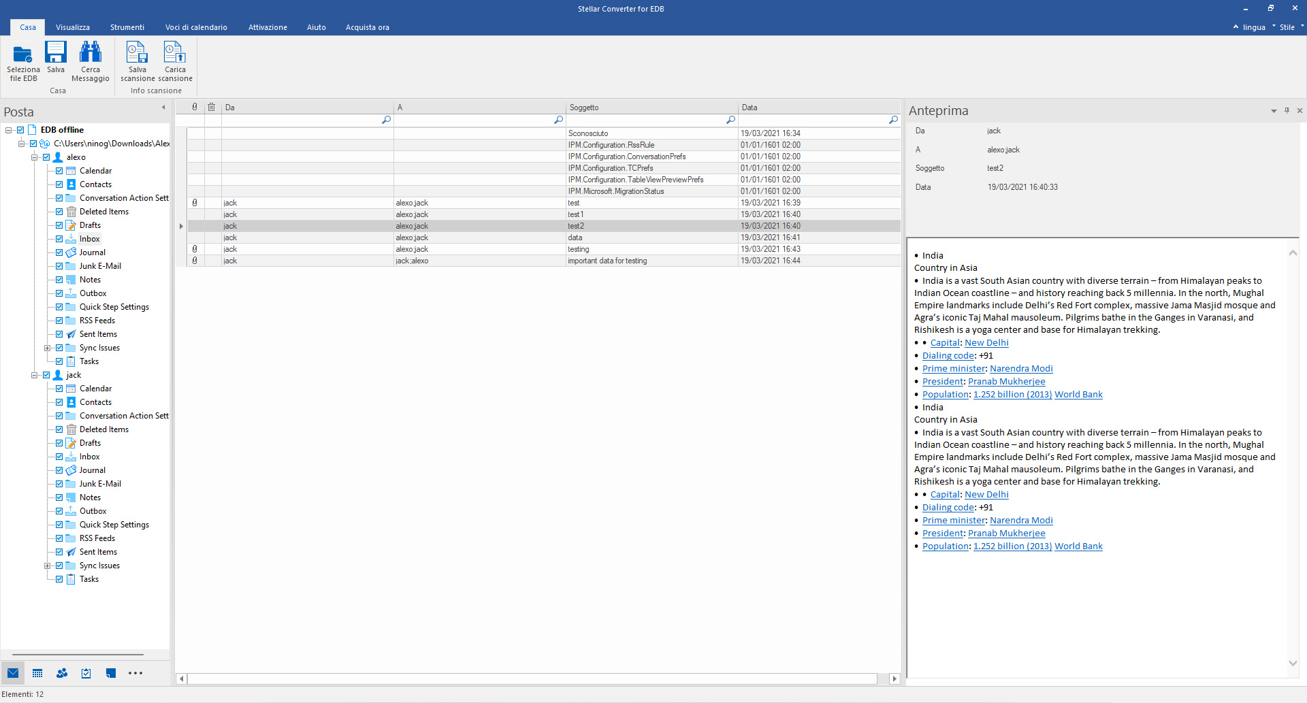Toggle EDB offline root checkbox
Viewport: 1307px width, 703px height.
pyautogui.click(x=20, y=130)
